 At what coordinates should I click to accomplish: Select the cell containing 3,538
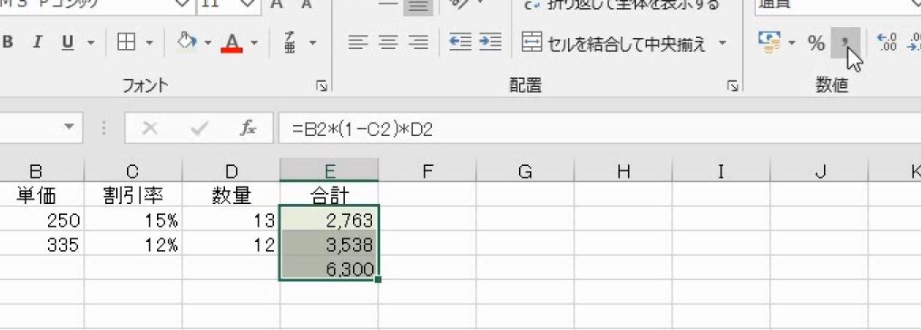pyautogui.click(x=329, y=243)
